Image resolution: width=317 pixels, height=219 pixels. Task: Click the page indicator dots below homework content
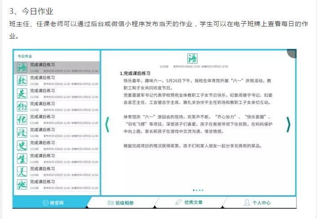198,190
